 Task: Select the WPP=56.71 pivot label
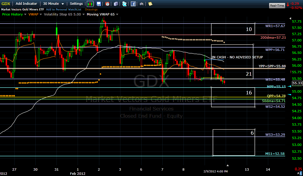(275, 50)
